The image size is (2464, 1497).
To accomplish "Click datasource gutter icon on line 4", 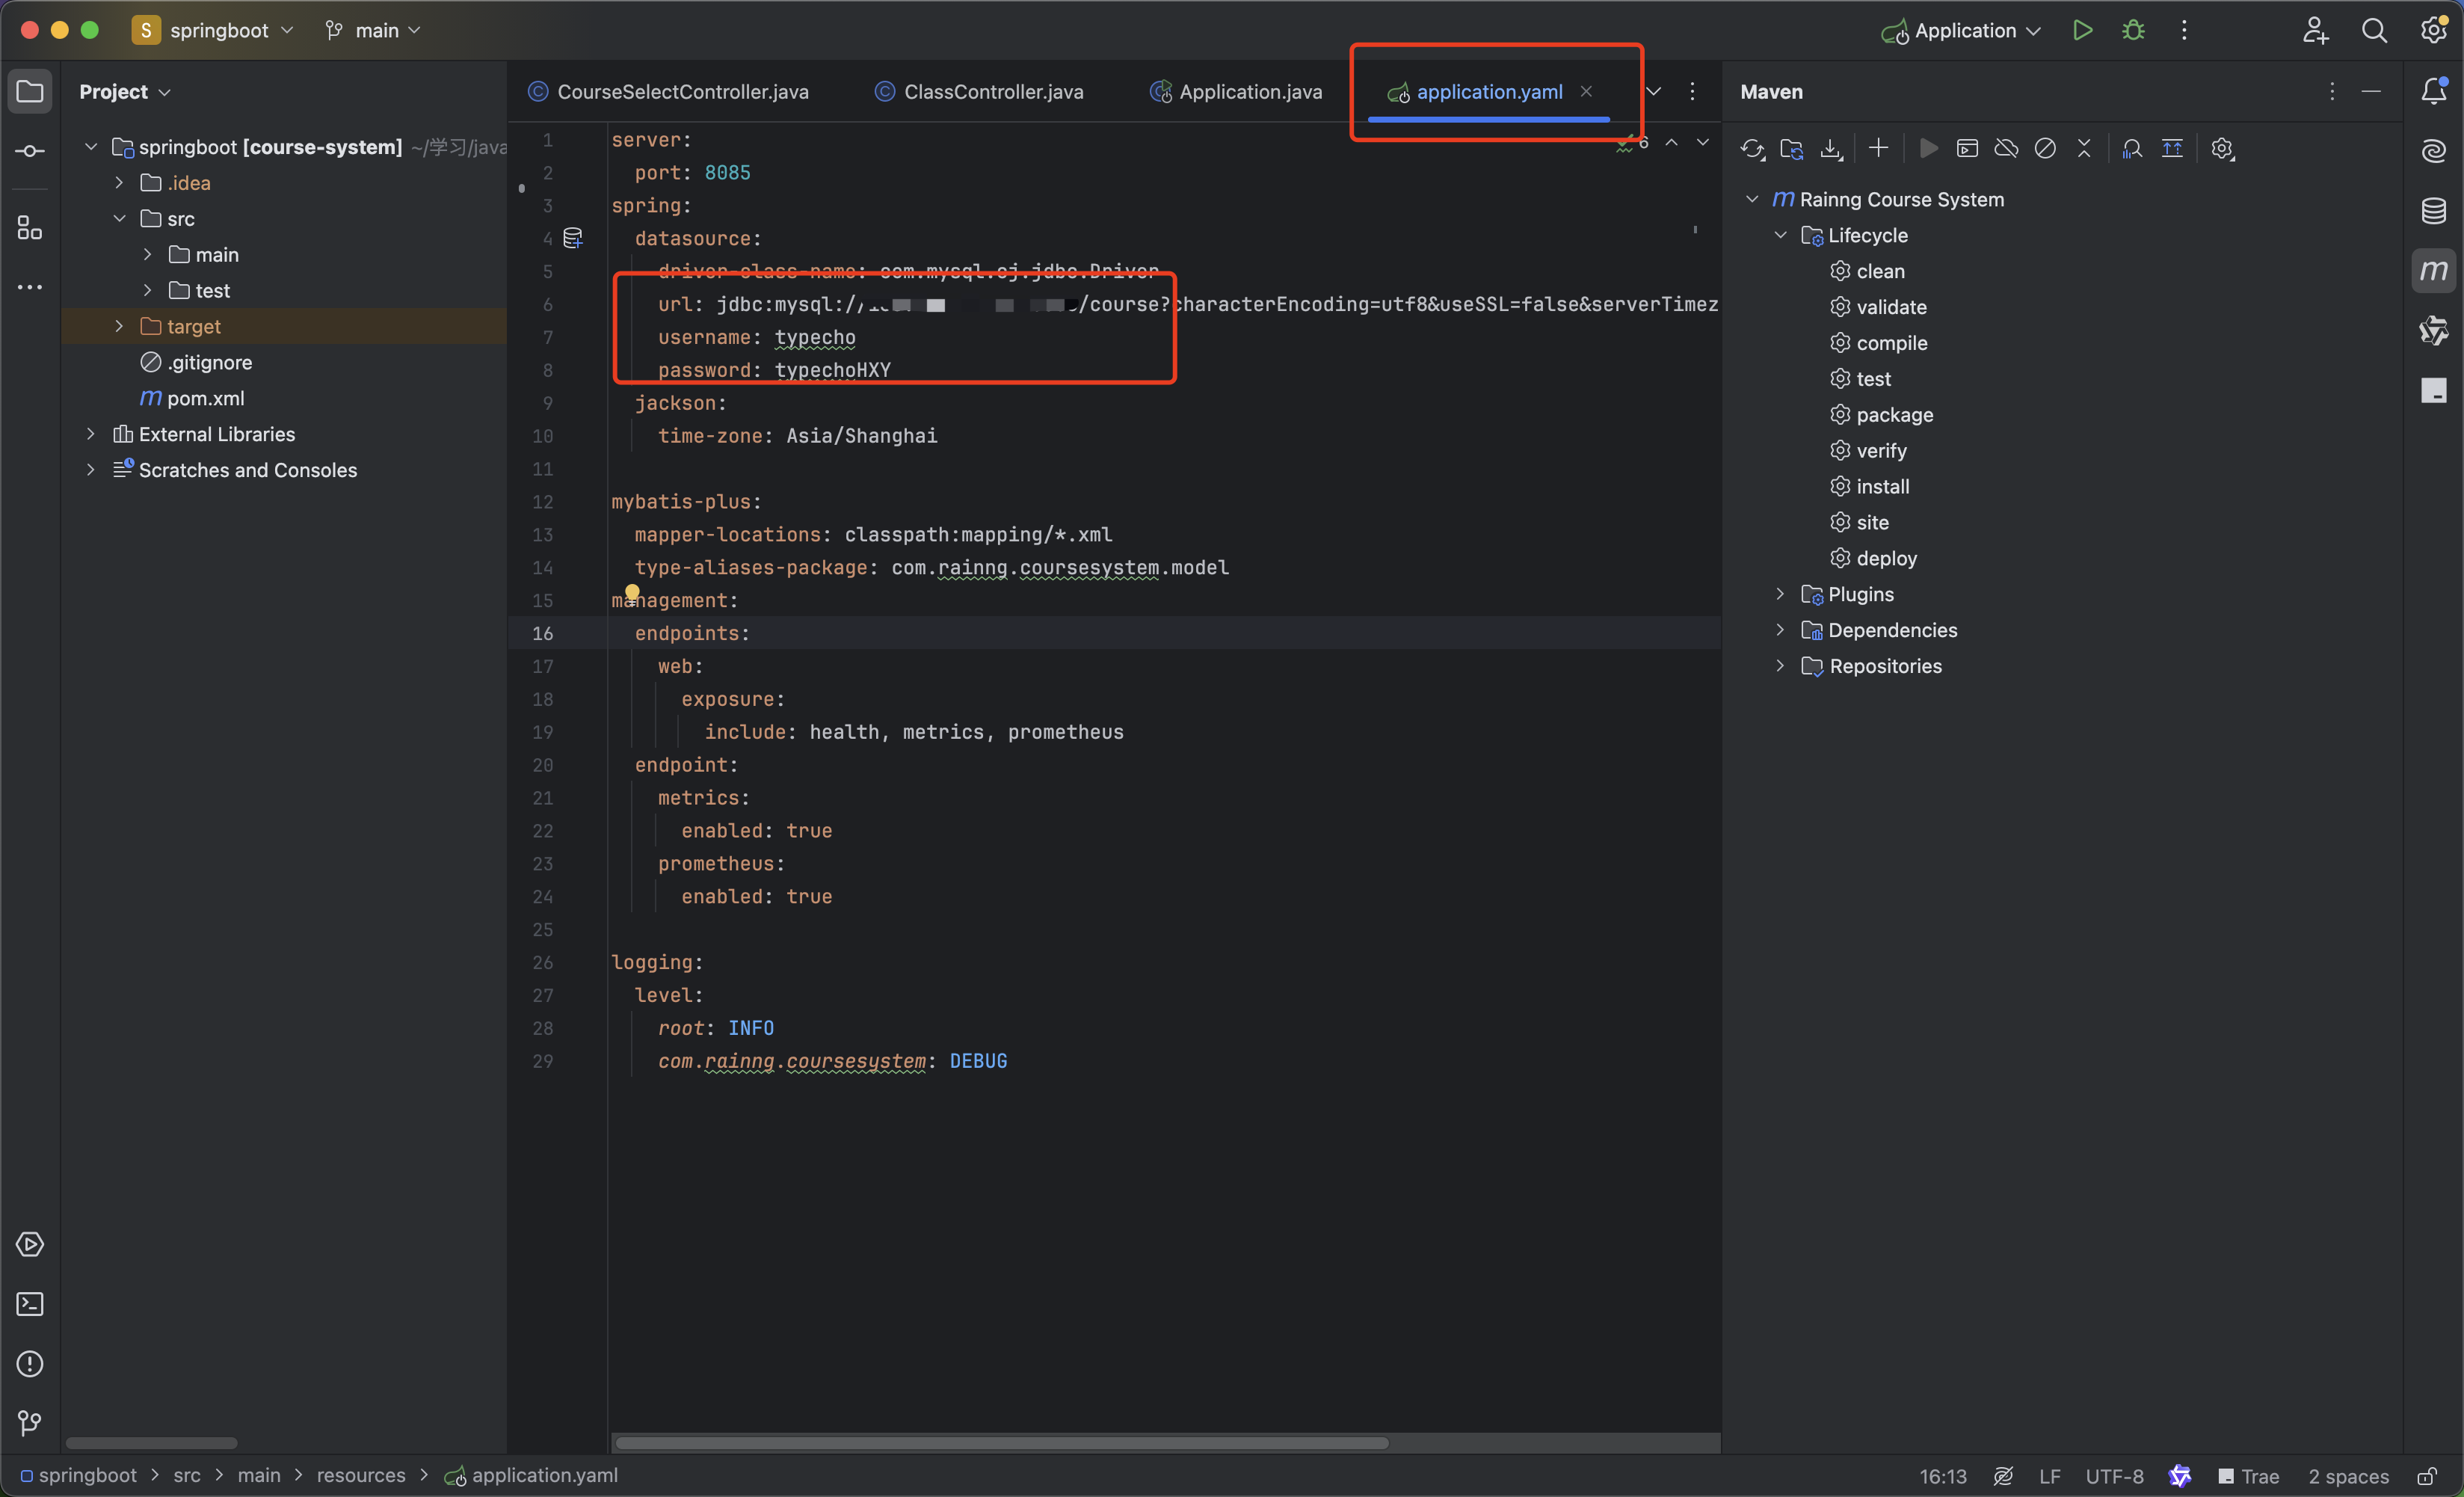I will [573, 238].
